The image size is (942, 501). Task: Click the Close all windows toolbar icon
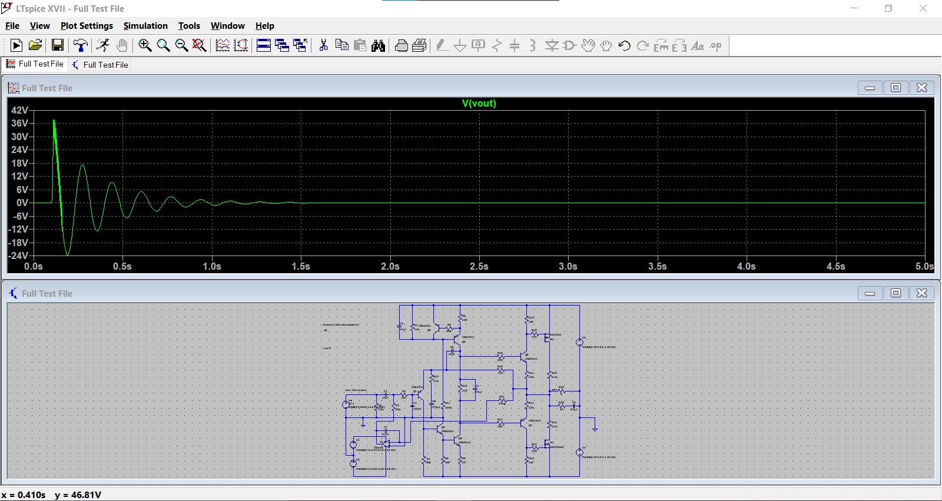(300, 45)
